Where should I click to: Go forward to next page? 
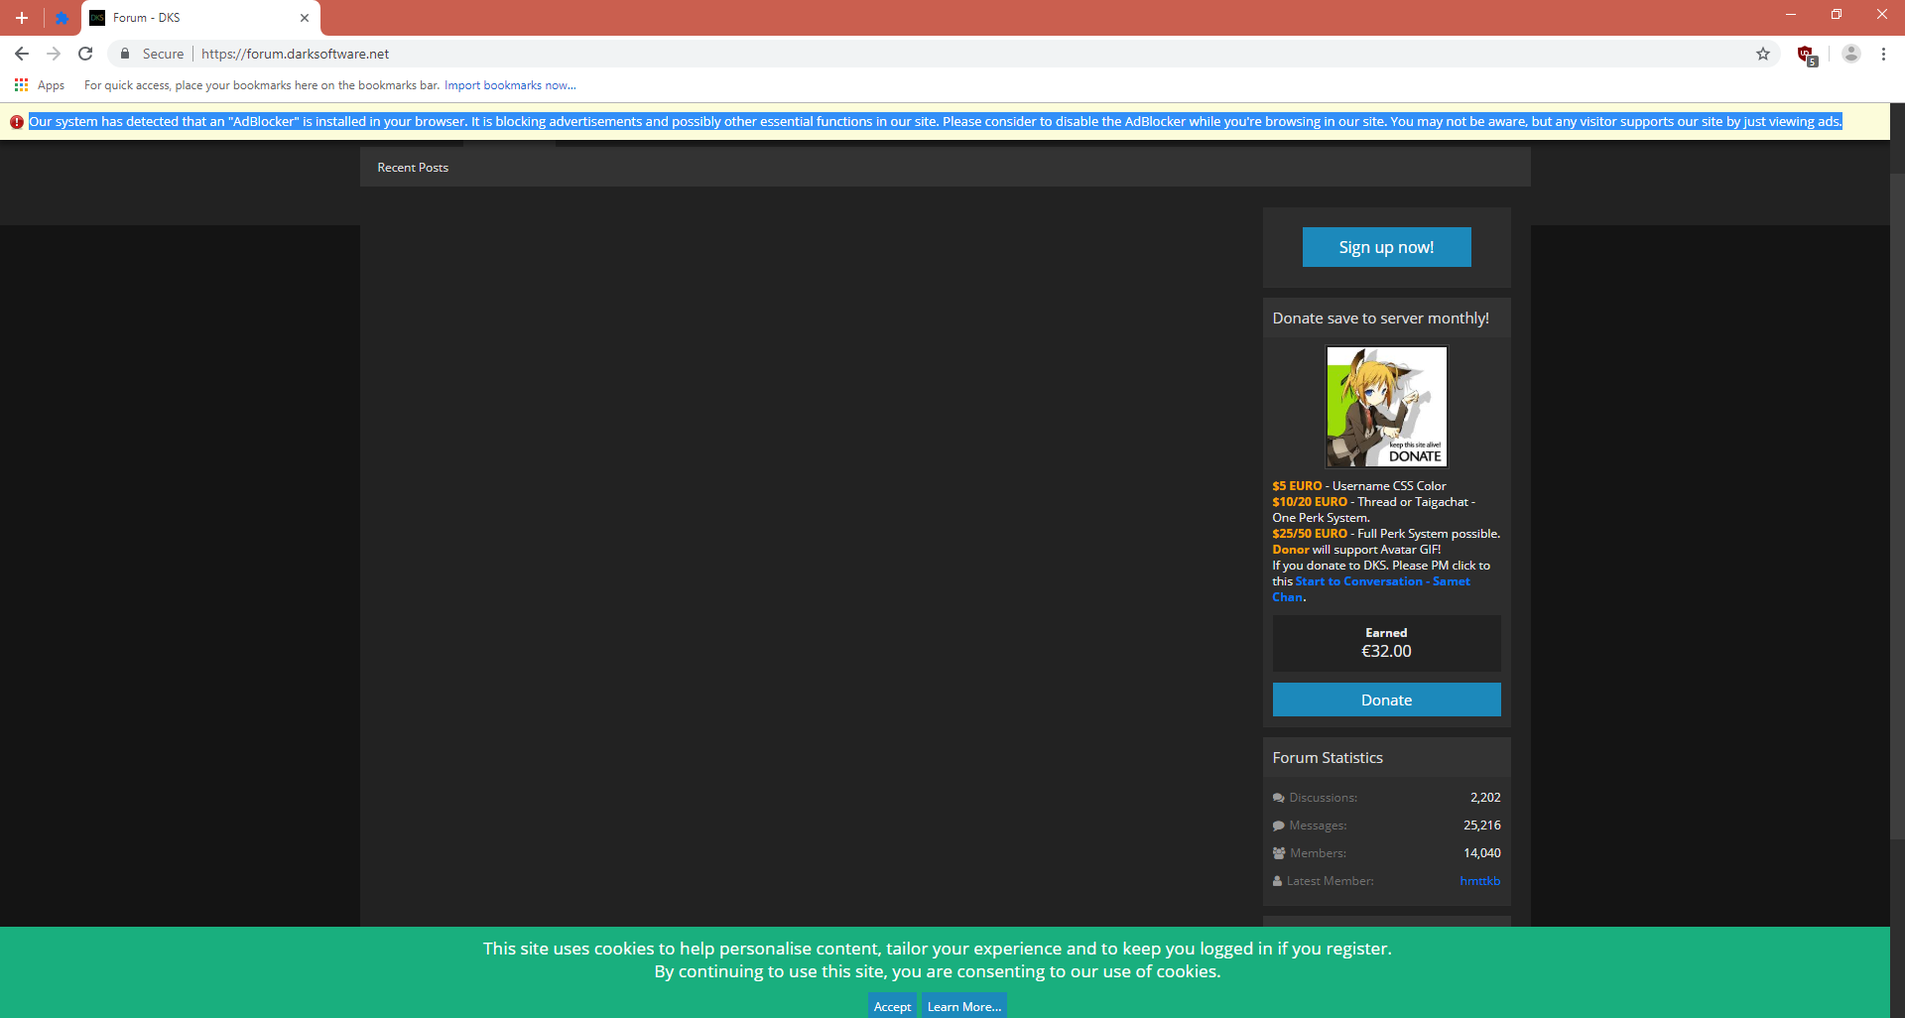click(x=54, y=54)
